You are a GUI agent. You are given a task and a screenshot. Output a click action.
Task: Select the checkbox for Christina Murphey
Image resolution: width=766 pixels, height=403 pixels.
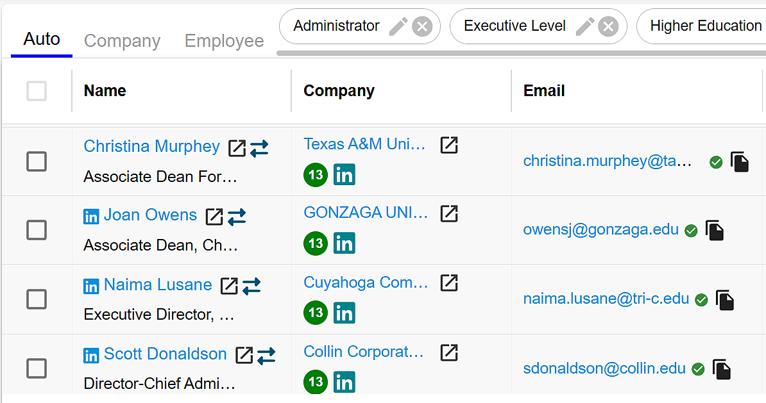pos(37,161)
